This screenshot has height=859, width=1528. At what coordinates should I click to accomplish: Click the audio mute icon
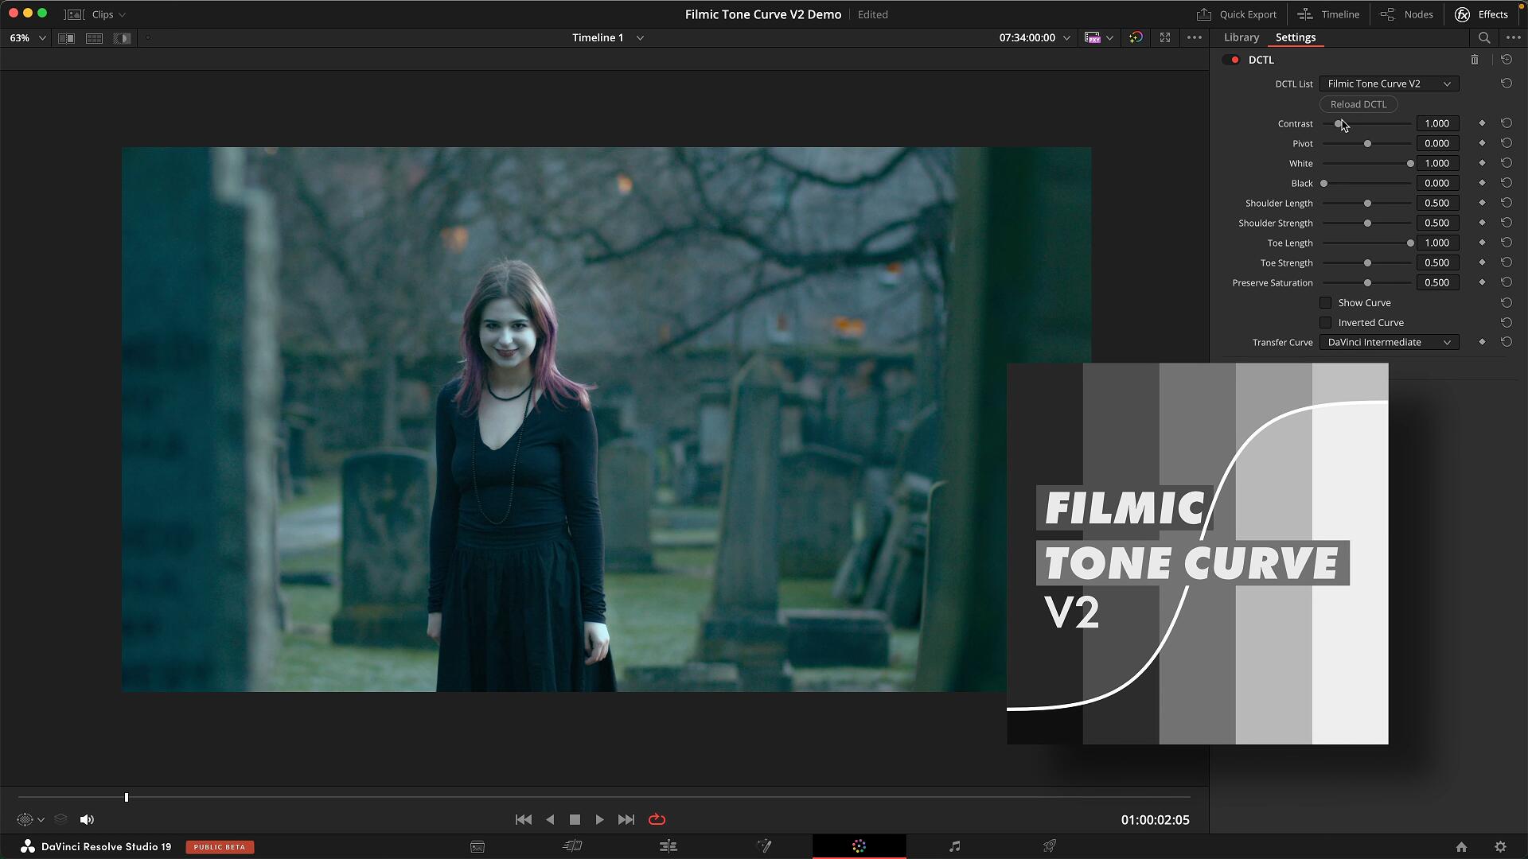tap(87, 819)
